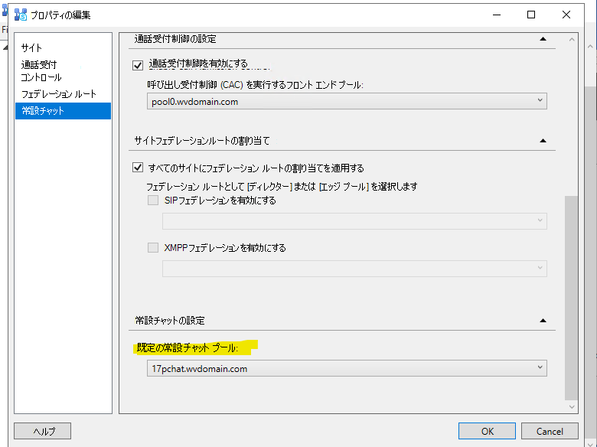
Task: Click the 通話受付制御の設定 section heading
Action: coord(175,39)
